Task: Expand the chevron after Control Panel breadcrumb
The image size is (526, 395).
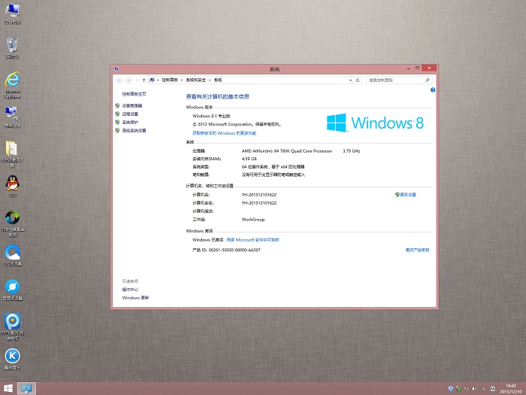Action: 182,80
